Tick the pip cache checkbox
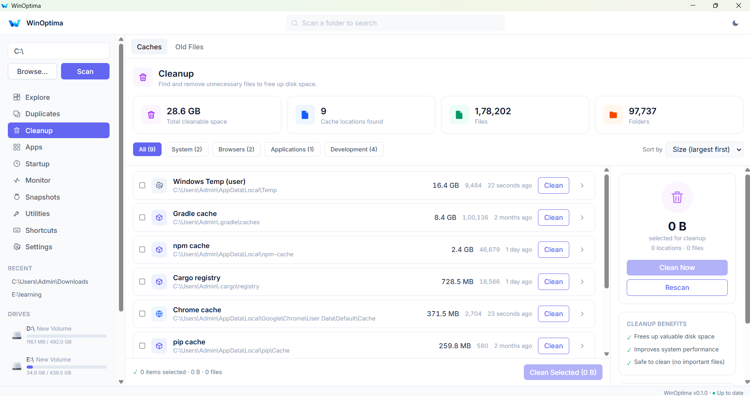The image size is (750, 396). (x=142, y=346)
